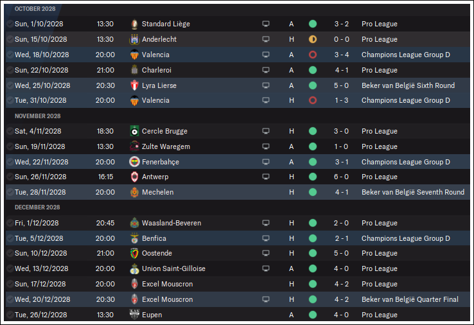Click the Standard Liège club crest
Viewport: 474px width, 325px height.
134,24
